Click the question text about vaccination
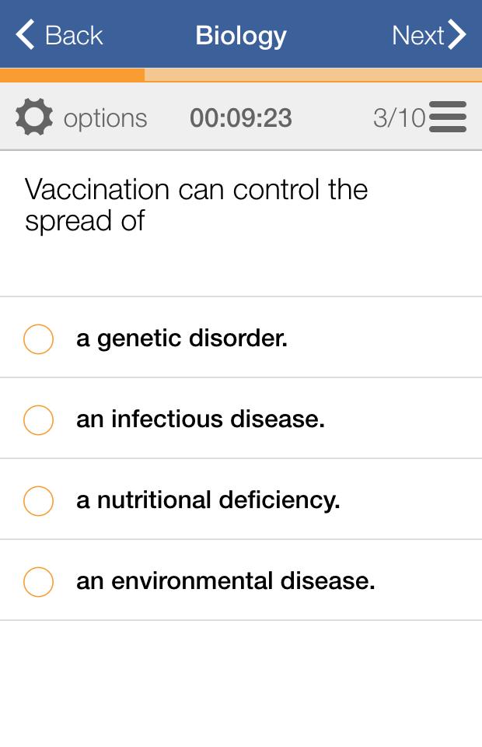The image size is (482, 747). [x=196, y=205]
